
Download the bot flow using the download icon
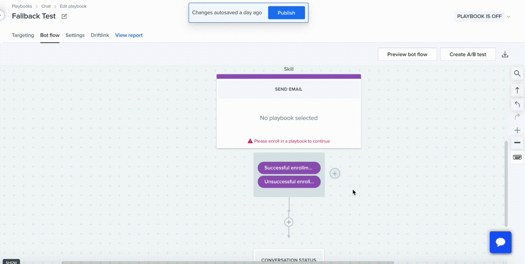pos(505,54)
